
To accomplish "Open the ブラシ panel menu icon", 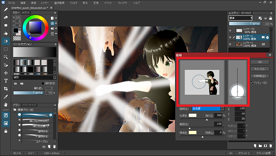I will pos(55,105).
